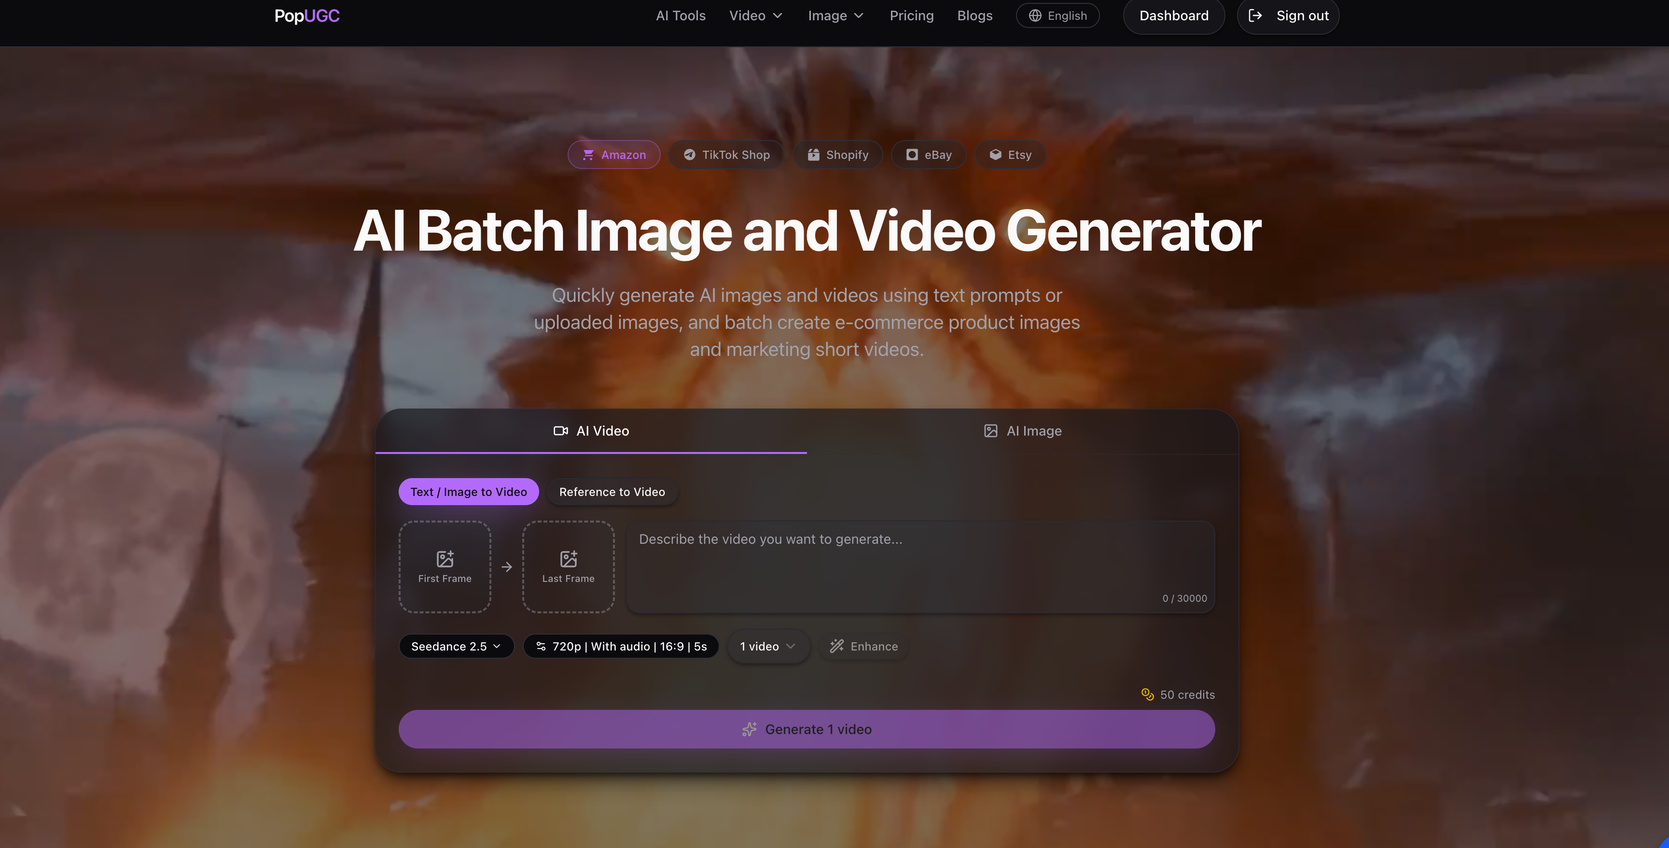Open the 1 video count dropdown

(x=768, y=646)
